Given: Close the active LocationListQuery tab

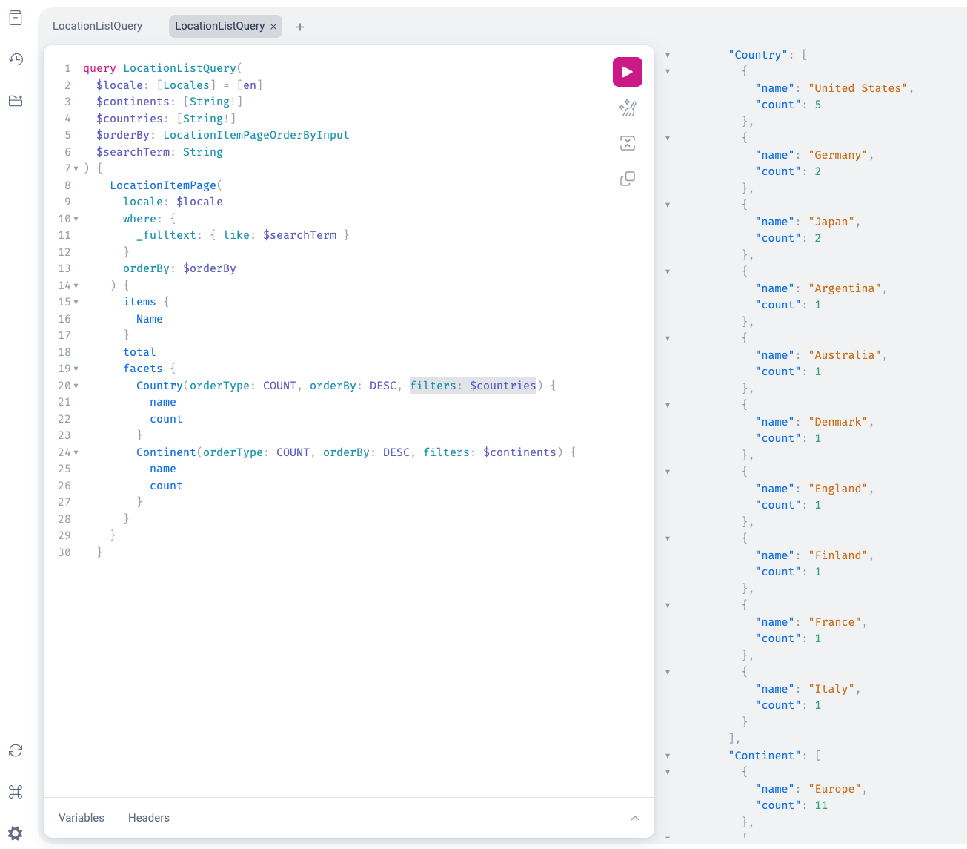Looking at the screenshot, I should click(273, 27).
